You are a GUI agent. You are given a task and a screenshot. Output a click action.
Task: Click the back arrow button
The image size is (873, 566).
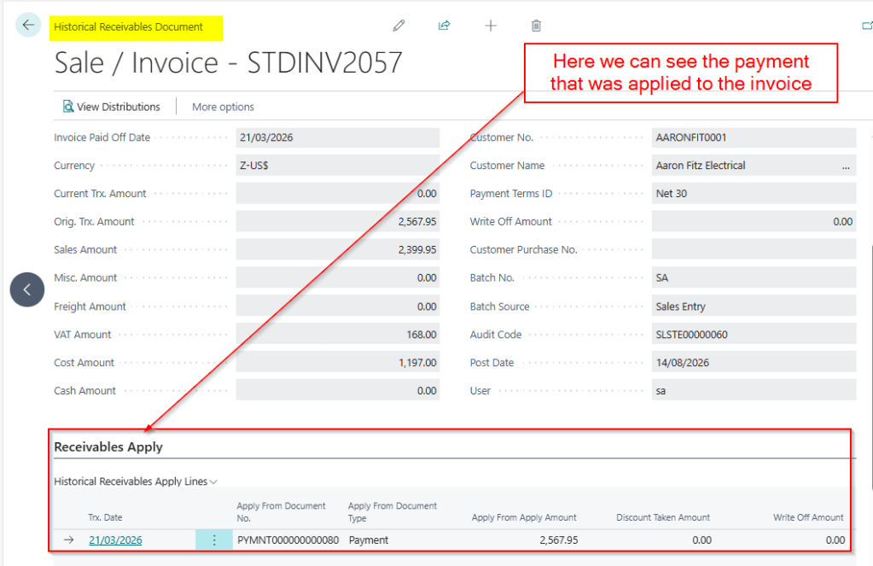(28, 25)
